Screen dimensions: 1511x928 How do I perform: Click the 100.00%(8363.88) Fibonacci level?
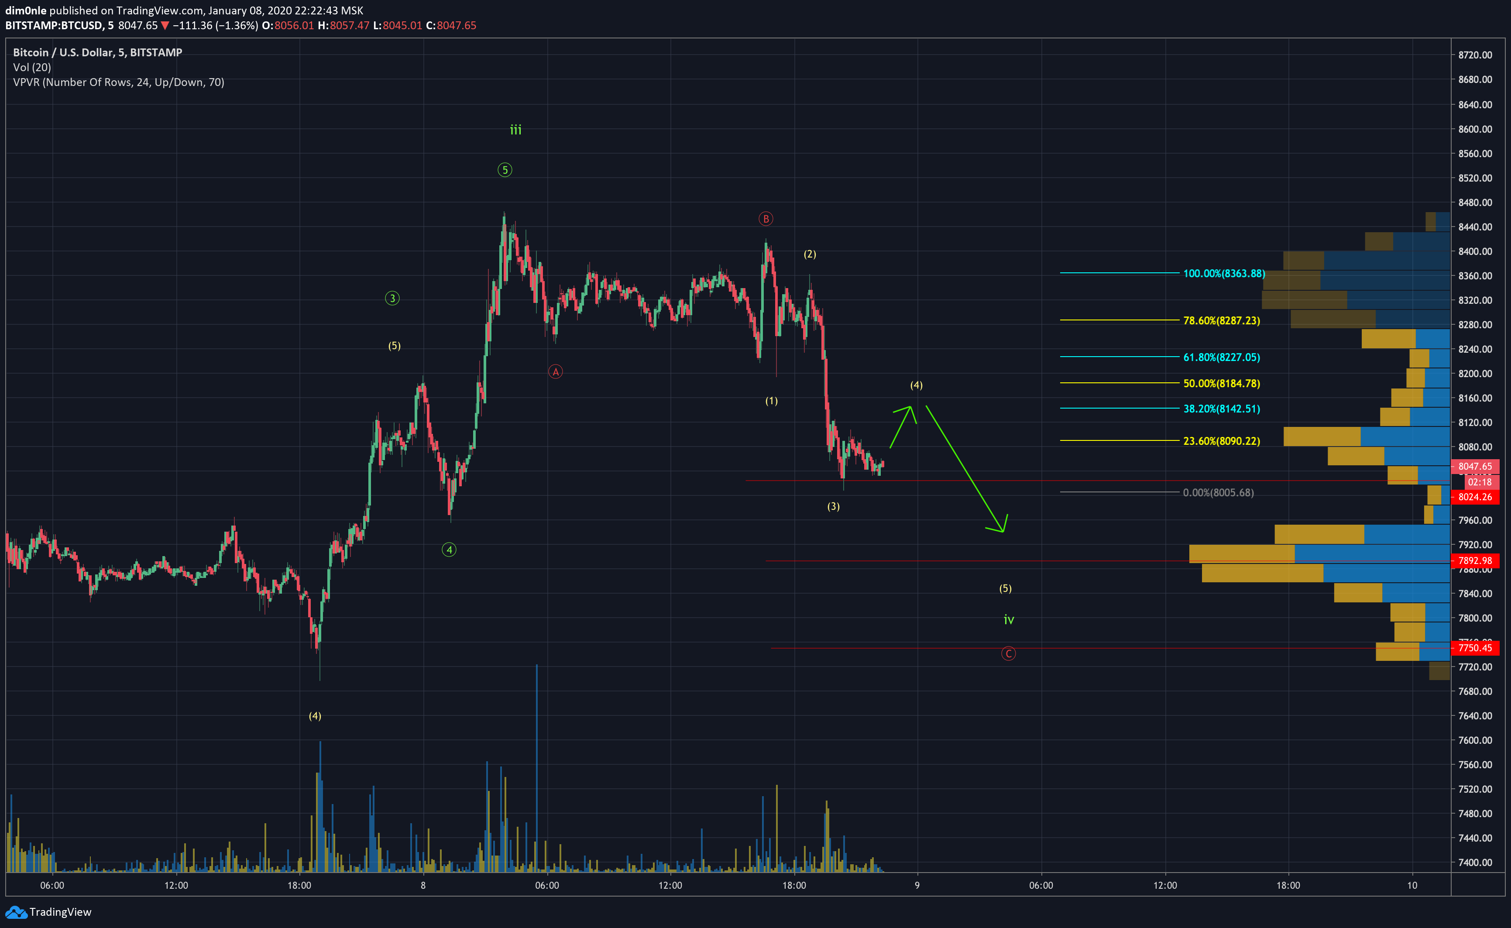coord(1224,273)
